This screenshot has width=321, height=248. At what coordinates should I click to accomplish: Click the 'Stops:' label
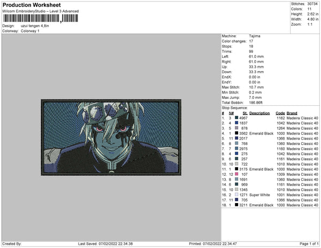[227, 46]
